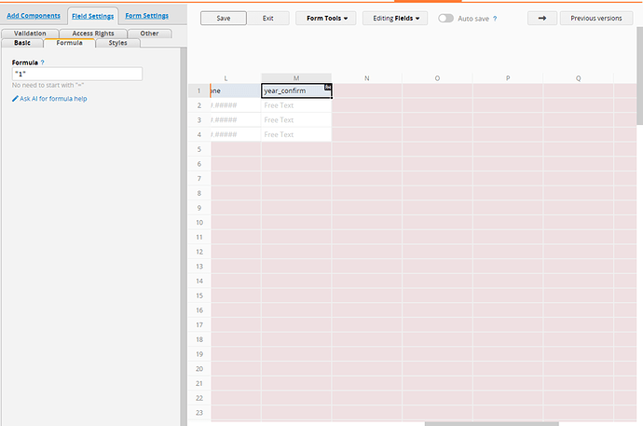Switch to the Field Settings tab
Screen dimensions: 643x426
(92, 16)
